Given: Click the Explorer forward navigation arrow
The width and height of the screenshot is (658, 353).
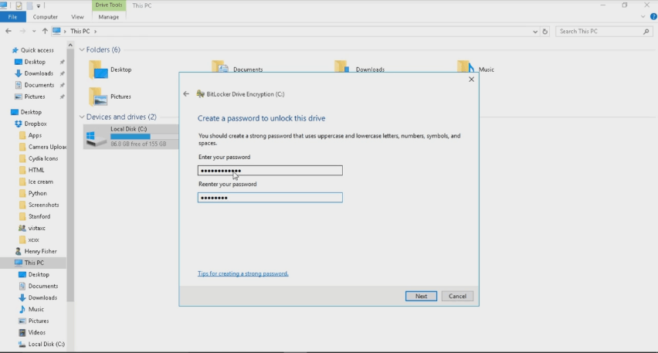Looking at the screenshot, I should (x=22, y=31).
